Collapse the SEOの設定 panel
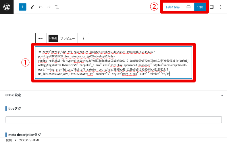Screen dimensions: 227x143 pos(222,95)
